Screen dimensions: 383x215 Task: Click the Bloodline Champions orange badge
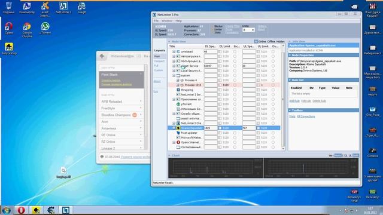click(x=134, y=115)
